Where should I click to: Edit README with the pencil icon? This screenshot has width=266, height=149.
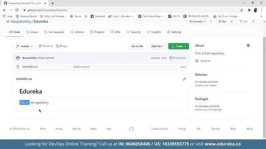[x=184, y=79]
